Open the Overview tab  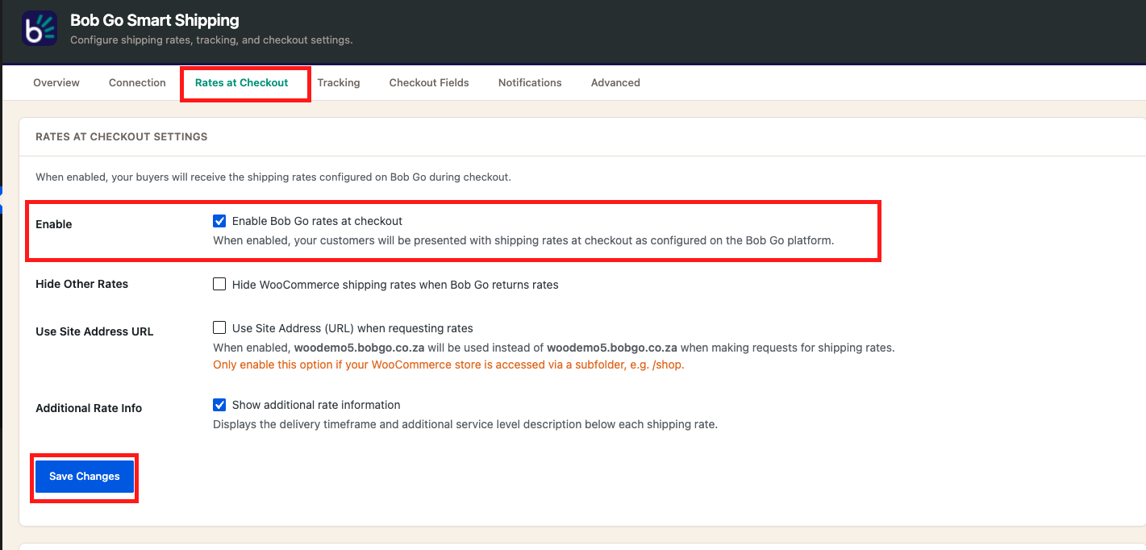(56, 82)
